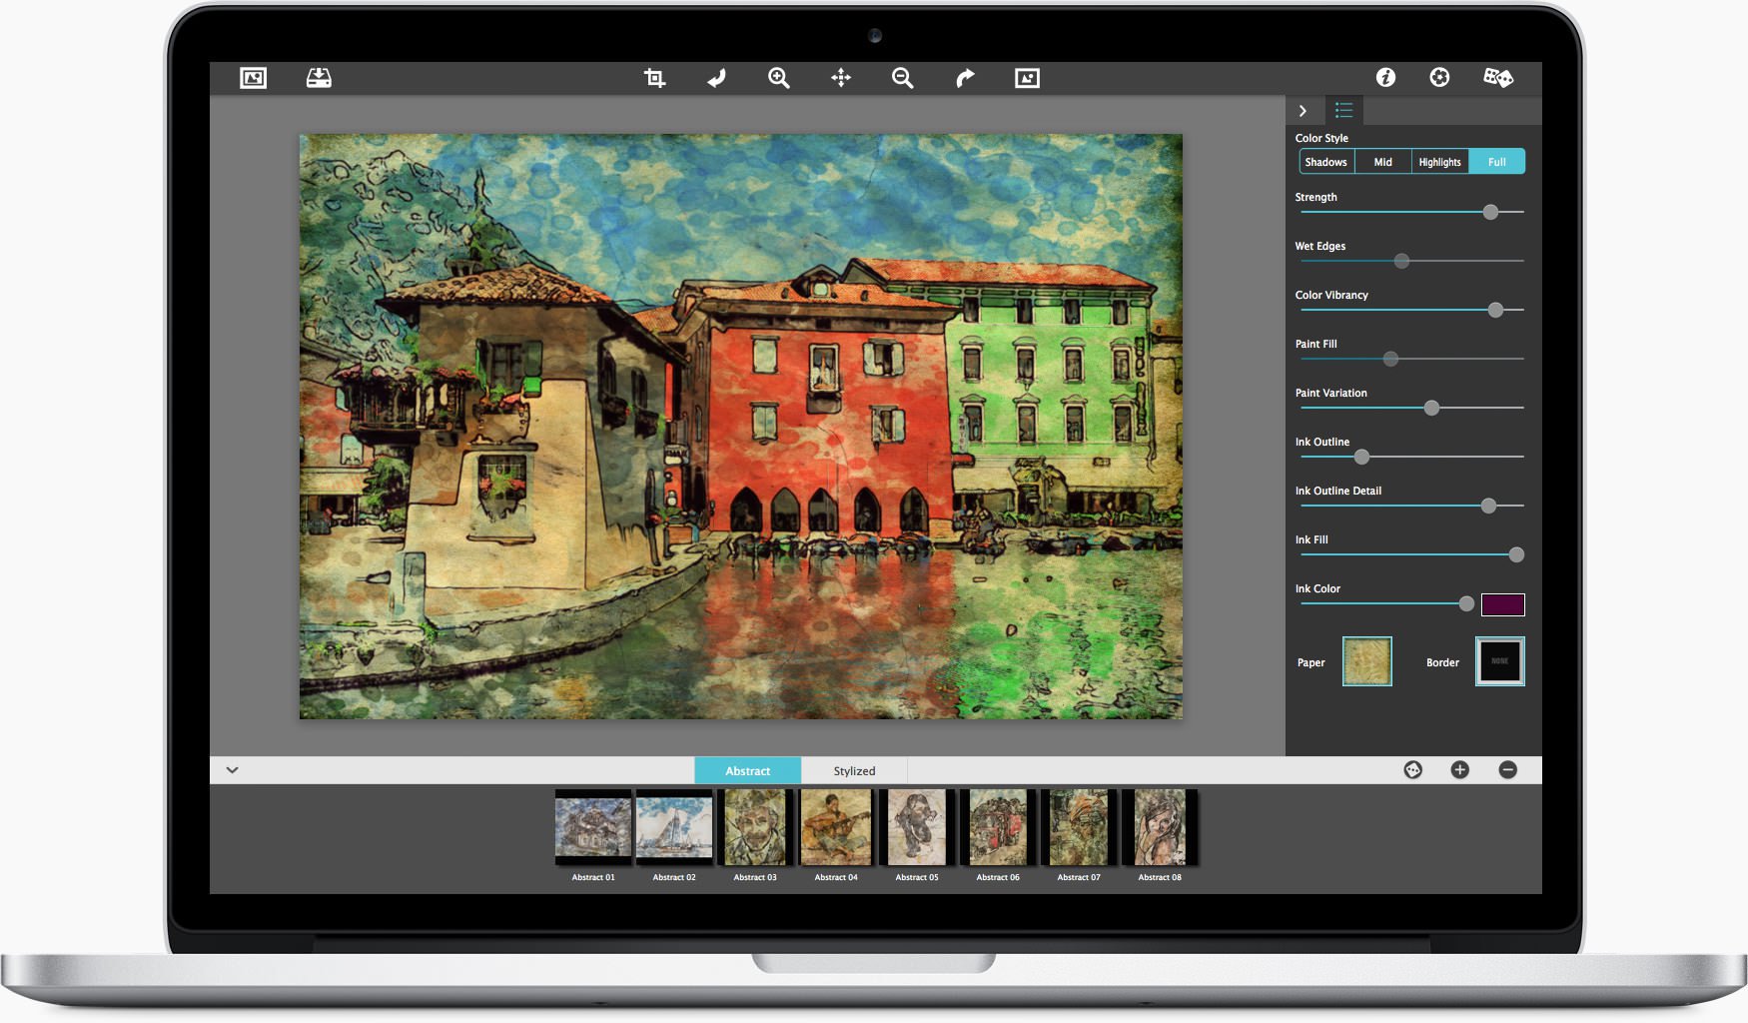
Task: Select the Crop tool in the toolbar
Action: click(653, 77)
